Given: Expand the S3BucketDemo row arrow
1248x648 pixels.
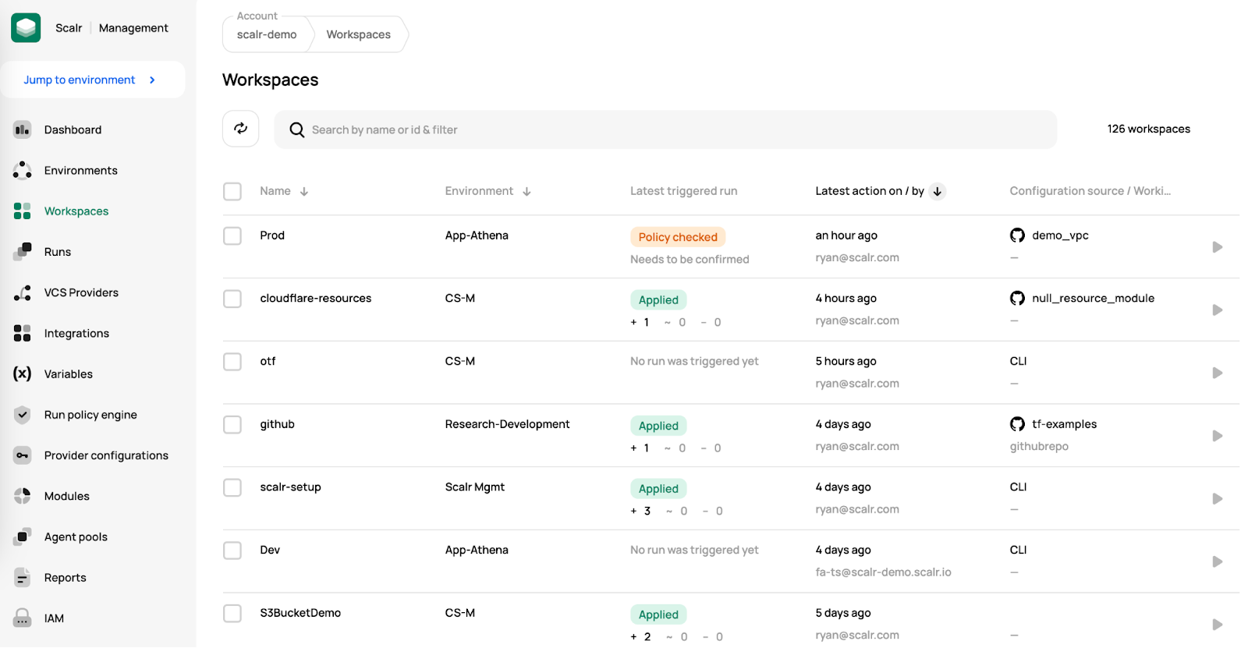Looking at the screenshot, I should coord(1217,625).
